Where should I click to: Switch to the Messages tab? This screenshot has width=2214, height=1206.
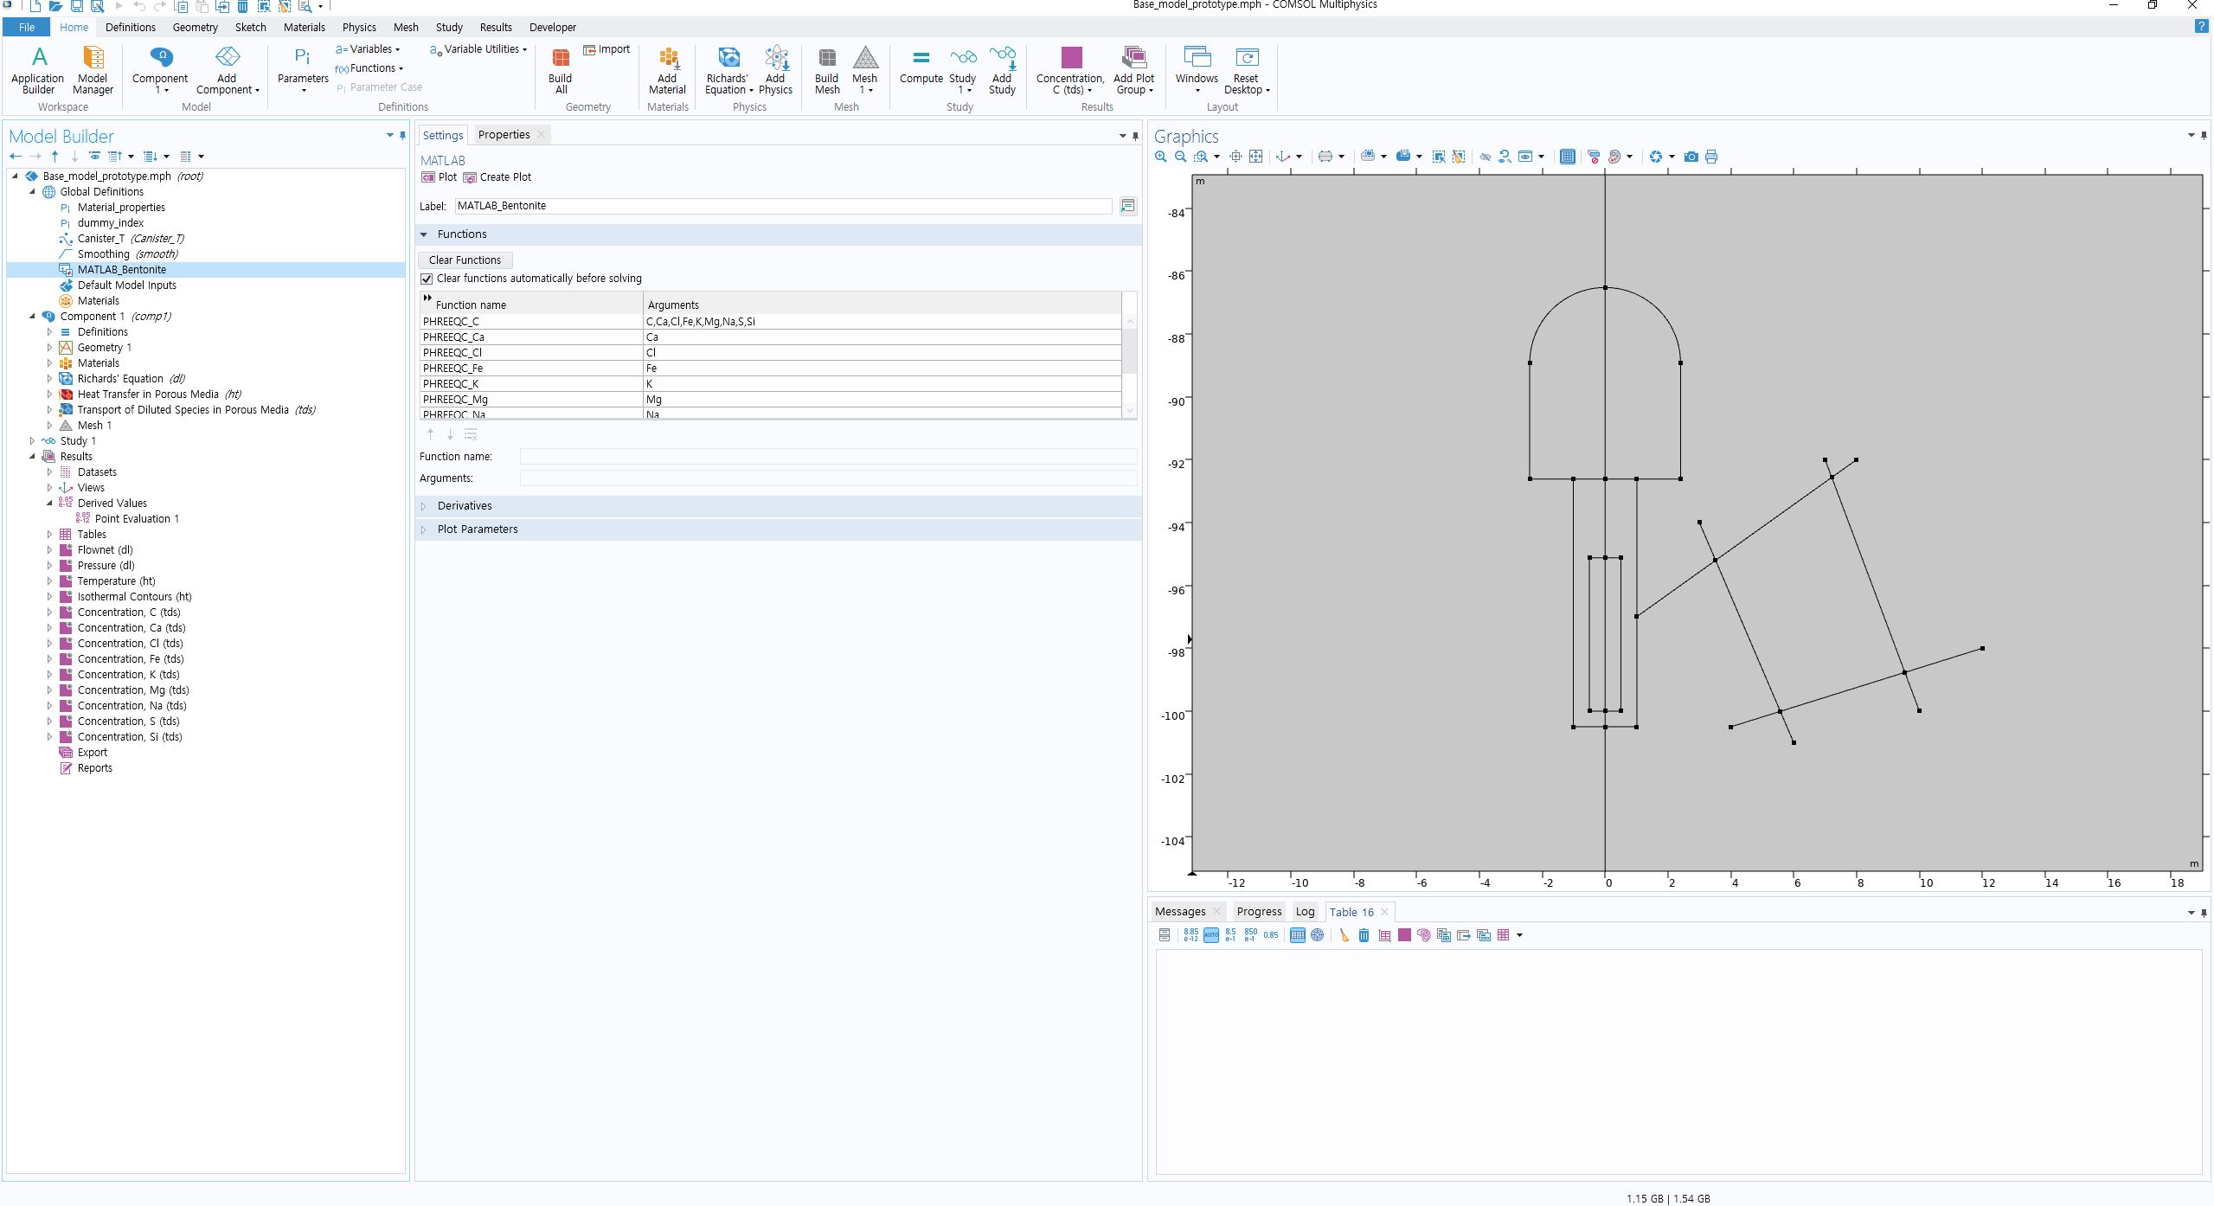[x=1179, y=912]
